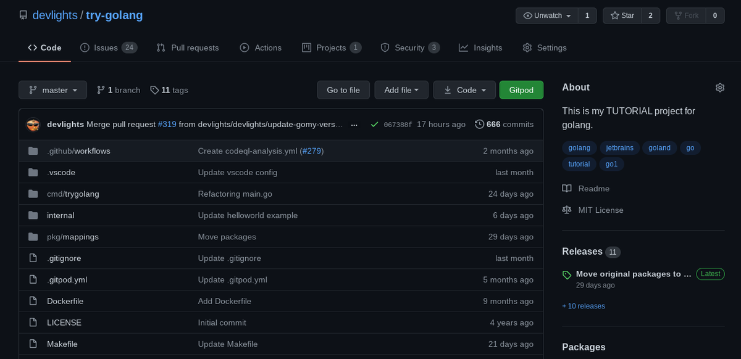Screen dimensions: 741x359
Task: Open the LICENSE file
Action: point(64,323)
